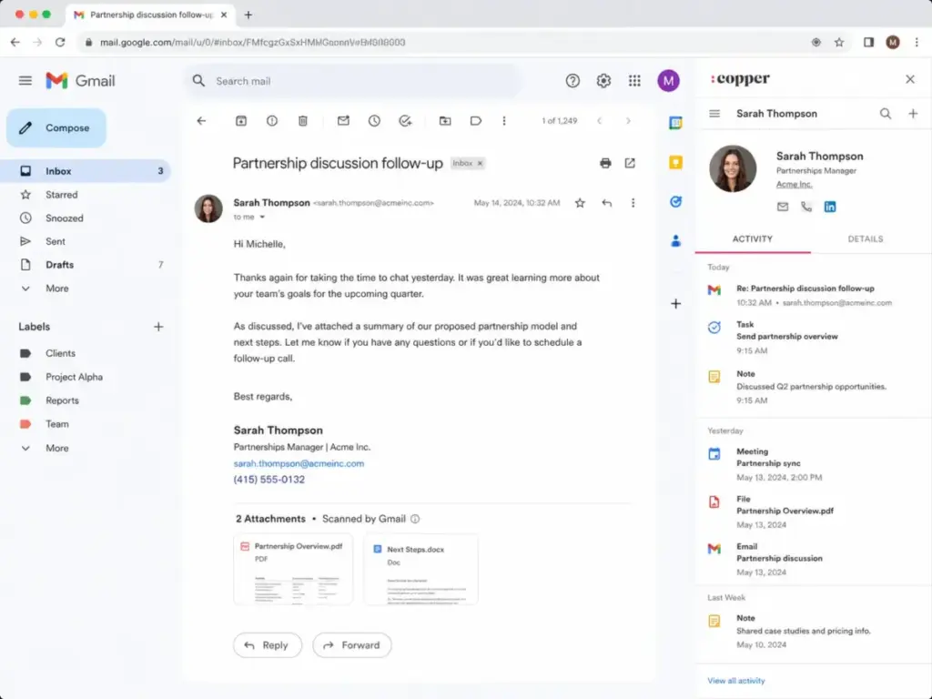Get add-ons with the side panel plus

(676, 304)
